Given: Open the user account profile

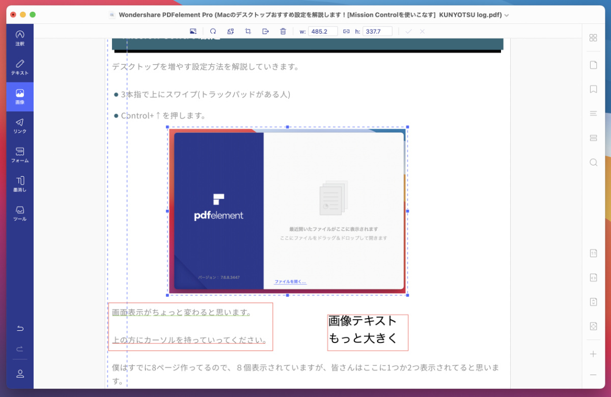Looking at the screenshot, I should [20, 374].
